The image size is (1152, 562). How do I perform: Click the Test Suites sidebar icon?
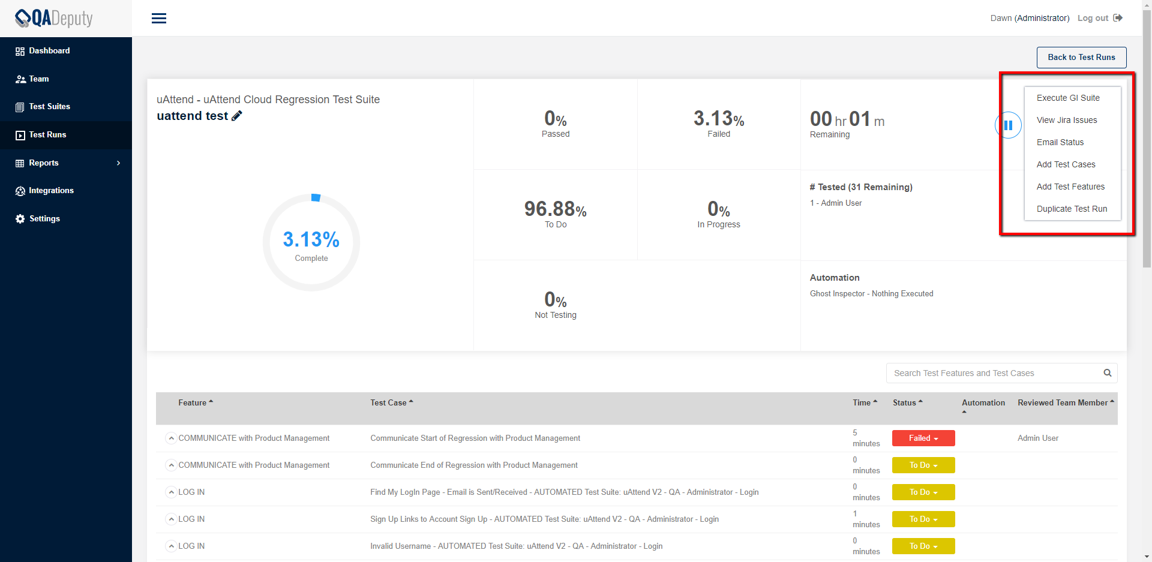click(20, 107)
